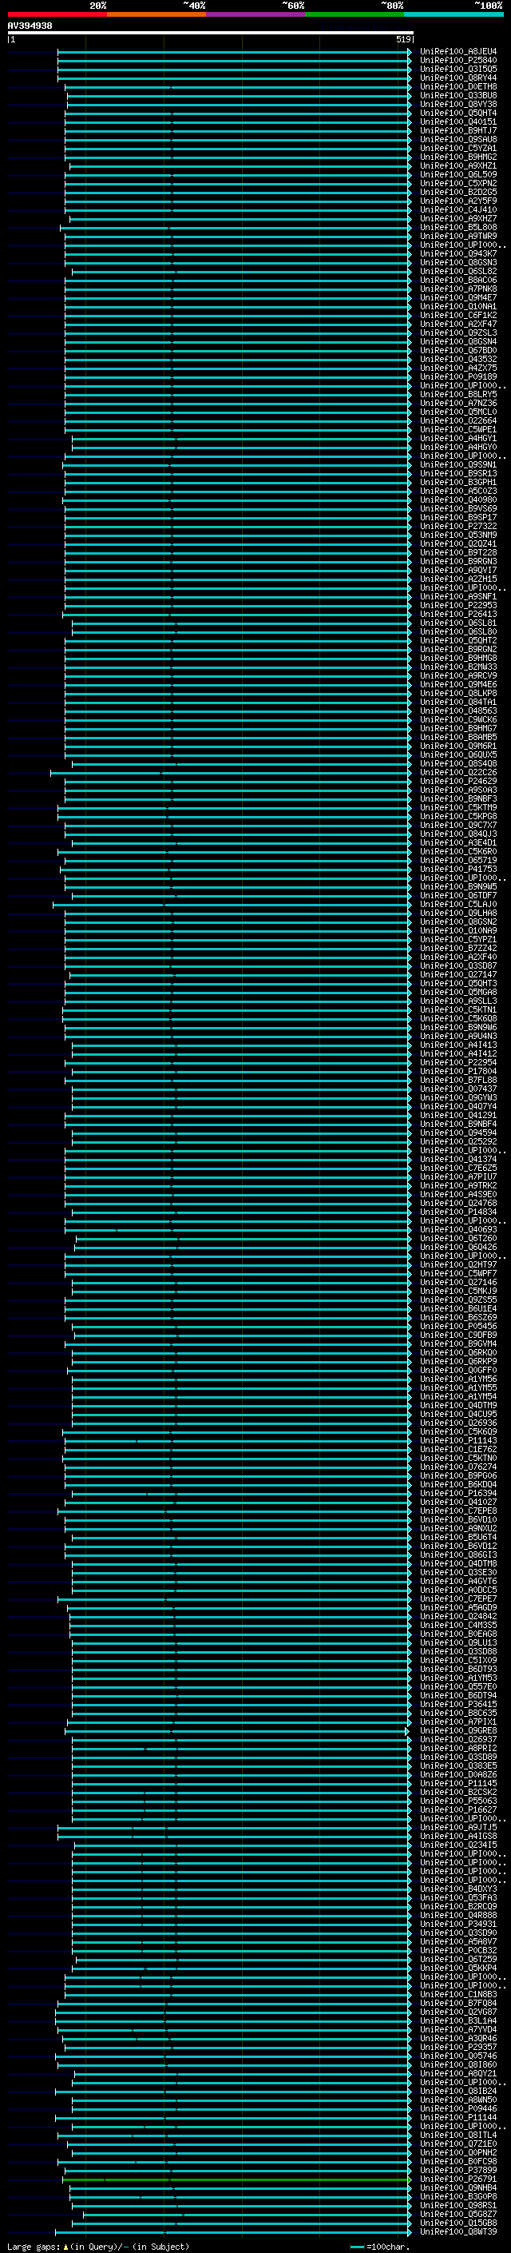Click hit label UniRef100_C5MKJ9
Viewport: 511px width, 2253px height.
point(458,1291)
